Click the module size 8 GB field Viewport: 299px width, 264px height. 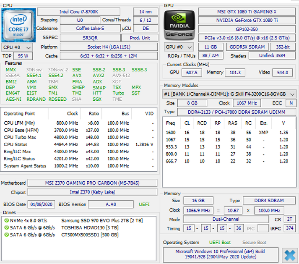[x=192, y=103]
